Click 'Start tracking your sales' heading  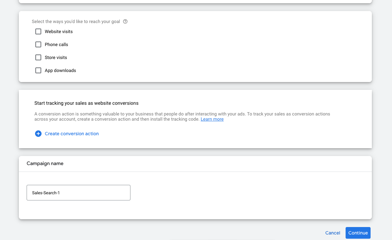pos(86,103)
